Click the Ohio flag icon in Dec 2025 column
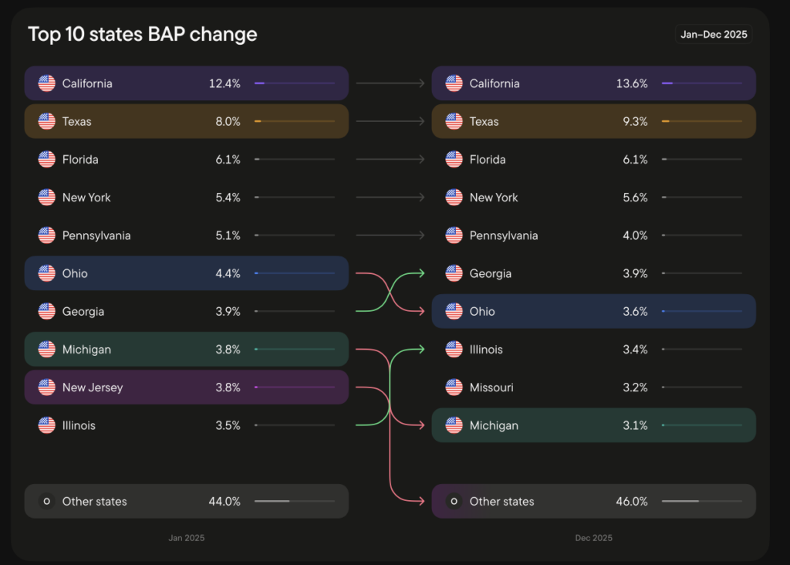Screen dimensions: 790x565 [x=454, y=312]
